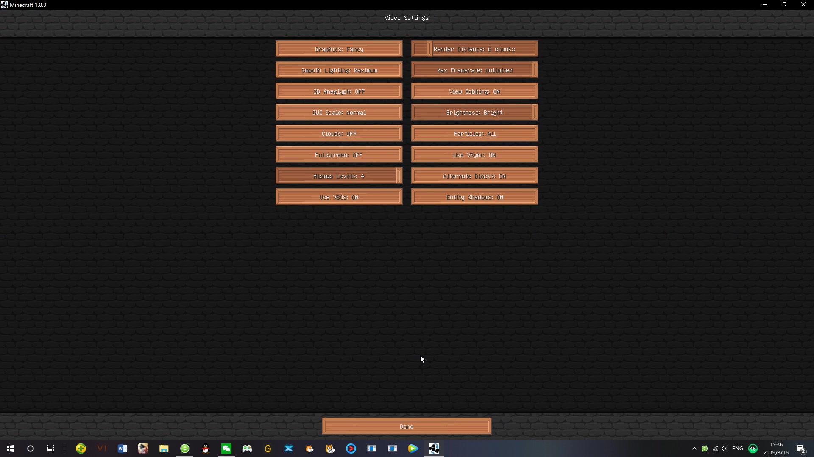814x457 pixels.
Task: Open the game picture taskbar app
Action: [143, 449]
